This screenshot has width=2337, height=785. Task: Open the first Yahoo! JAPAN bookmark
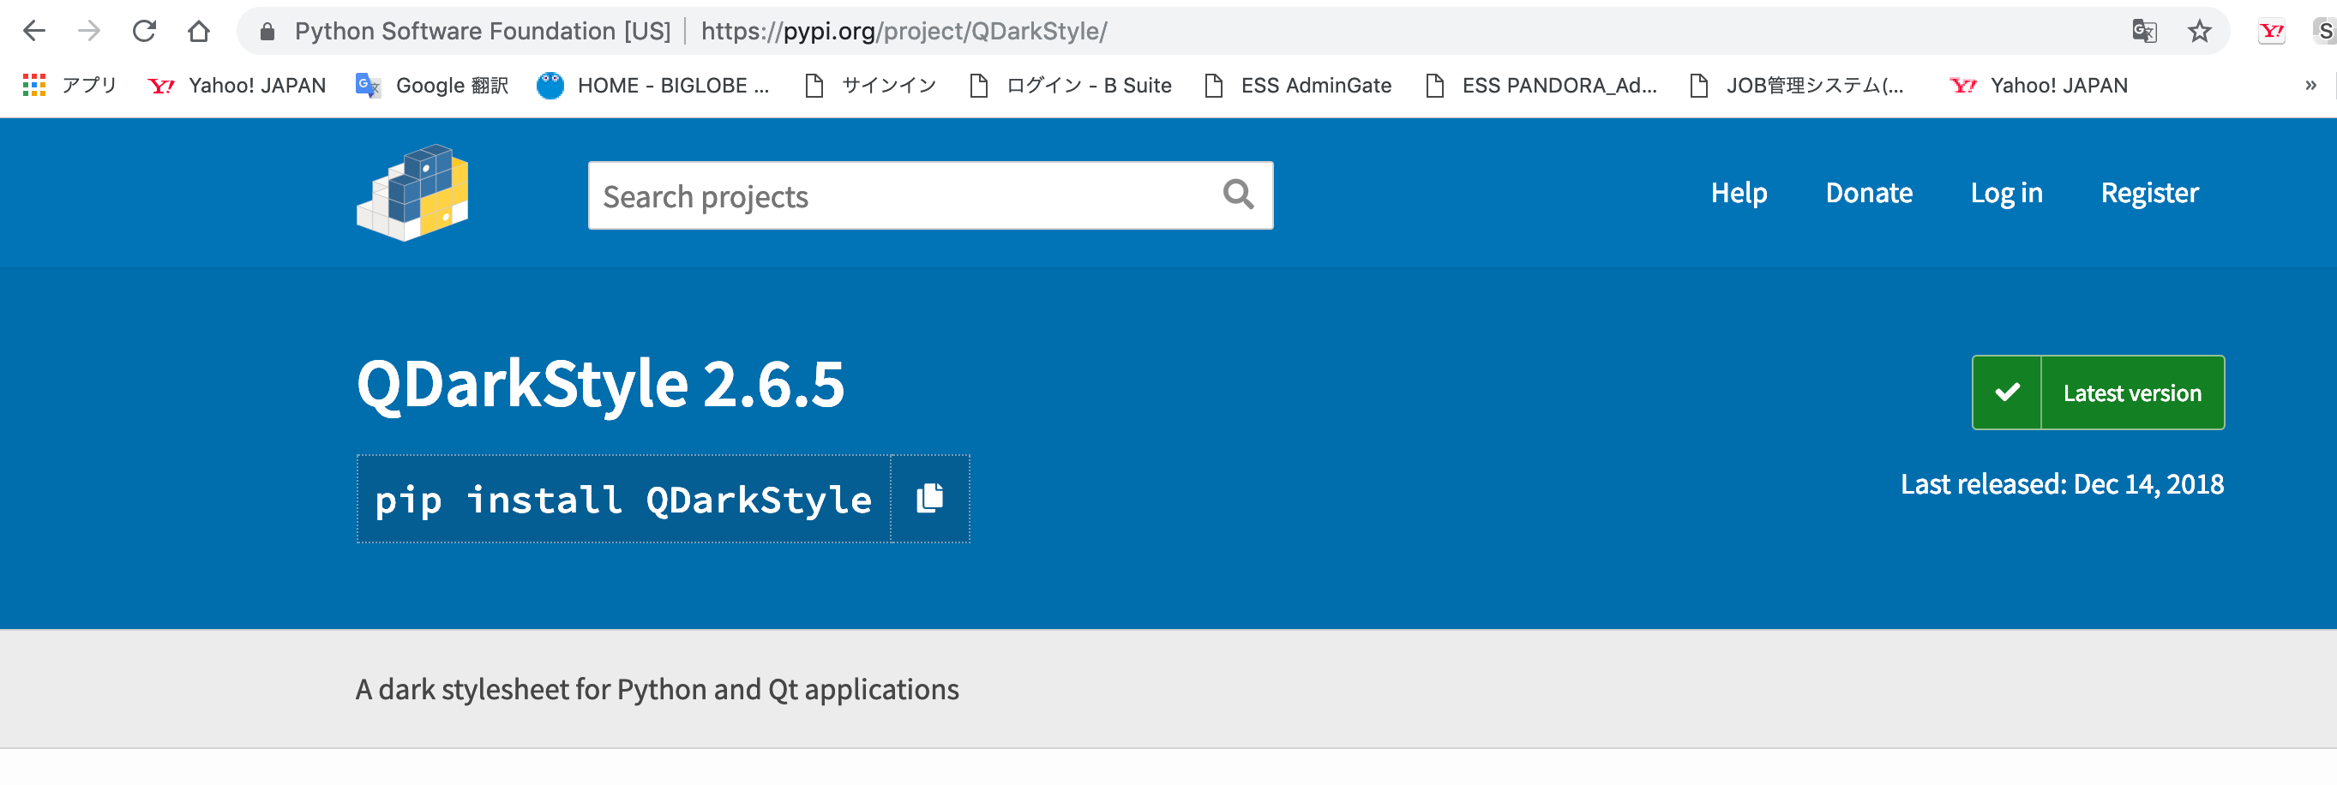pos(237,85)
